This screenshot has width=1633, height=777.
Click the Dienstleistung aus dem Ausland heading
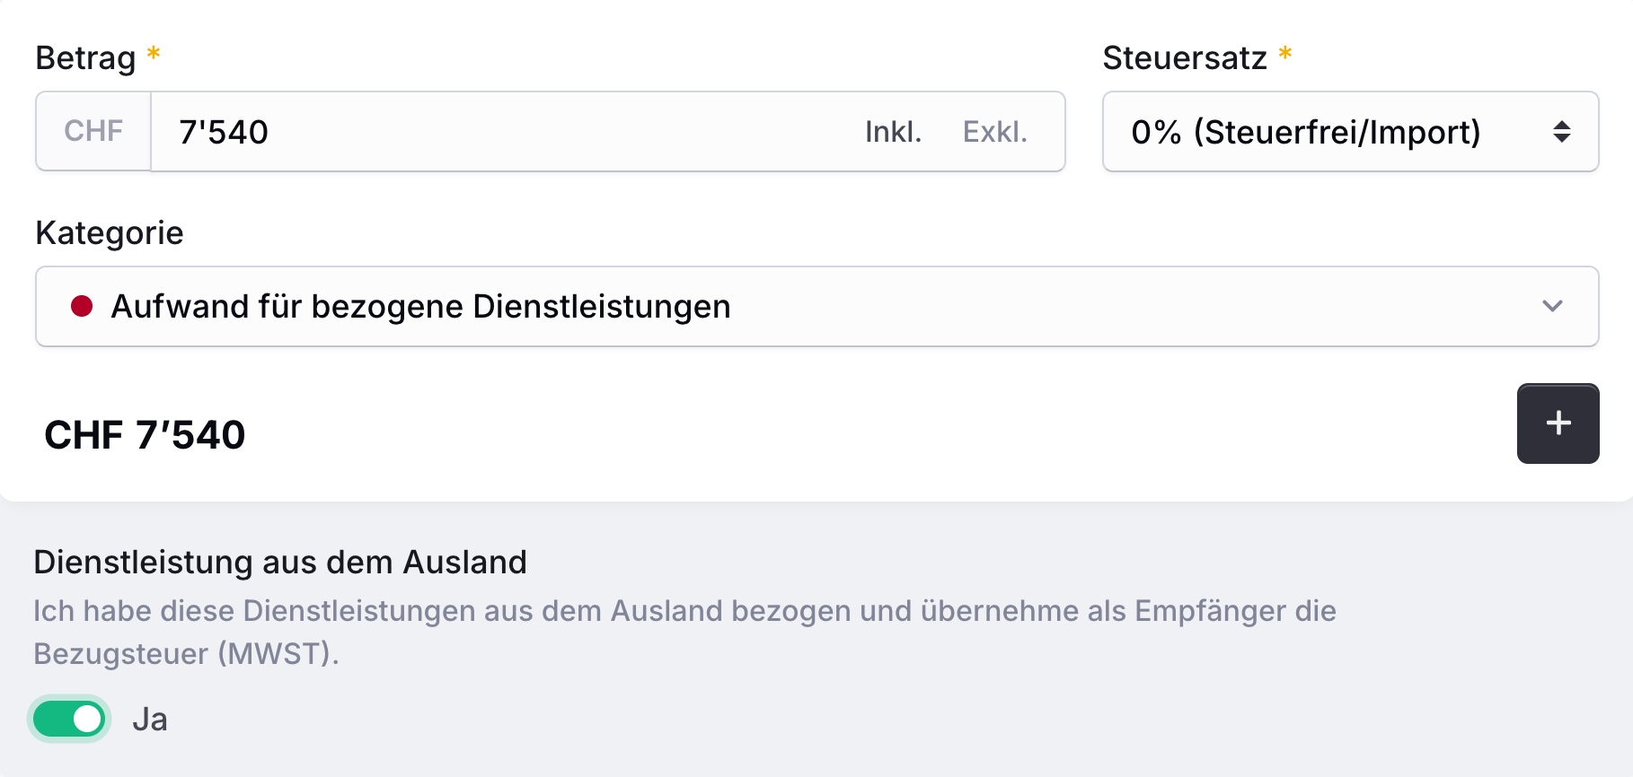280,563
